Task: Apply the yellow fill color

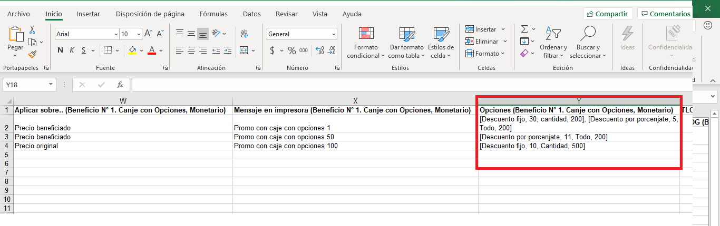Action: (x=132, y=50)
